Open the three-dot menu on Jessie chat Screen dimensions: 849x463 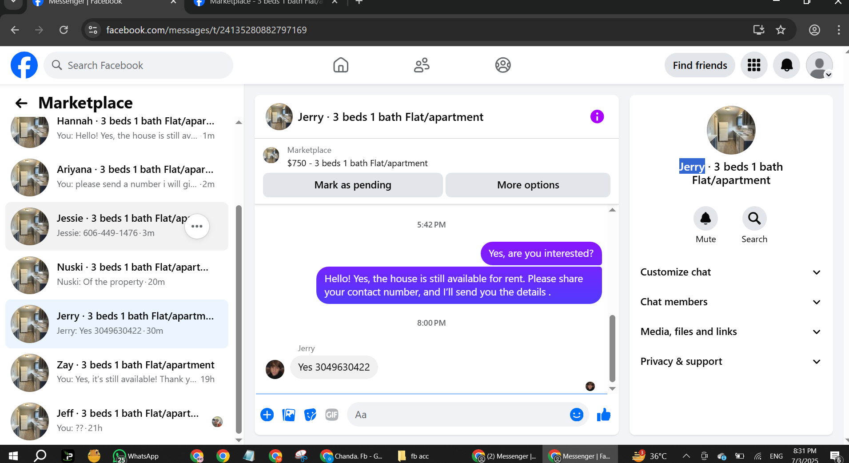click(197, 226)
